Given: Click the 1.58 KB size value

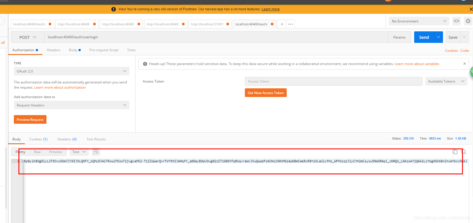Looking at the screenshot, I should point(461,138).
